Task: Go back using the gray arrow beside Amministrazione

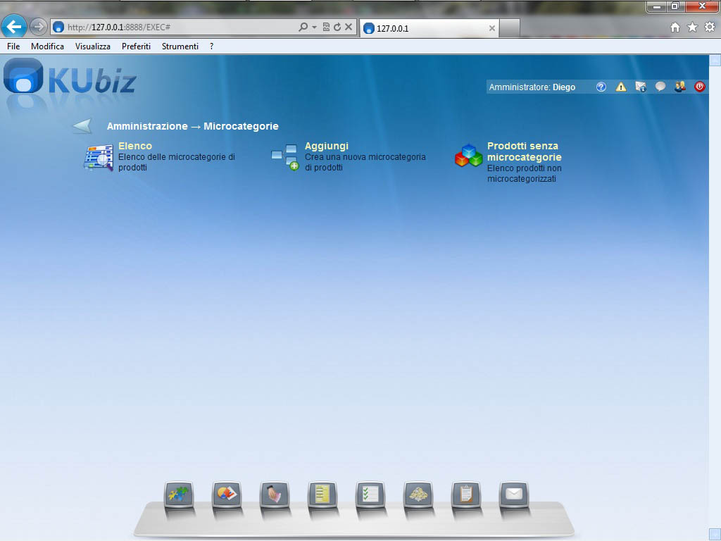Action: (x=82, y=126)
